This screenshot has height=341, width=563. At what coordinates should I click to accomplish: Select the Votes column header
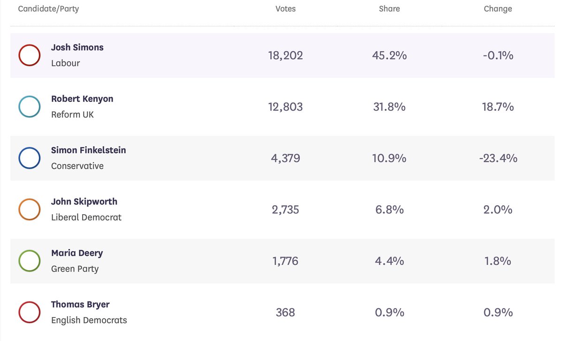coord(286,9)
